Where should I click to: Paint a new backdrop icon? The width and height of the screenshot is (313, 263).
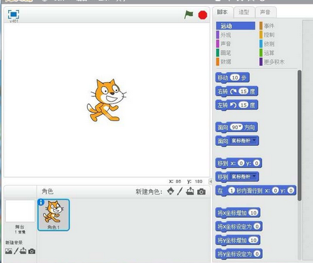[x=16, y=251]
